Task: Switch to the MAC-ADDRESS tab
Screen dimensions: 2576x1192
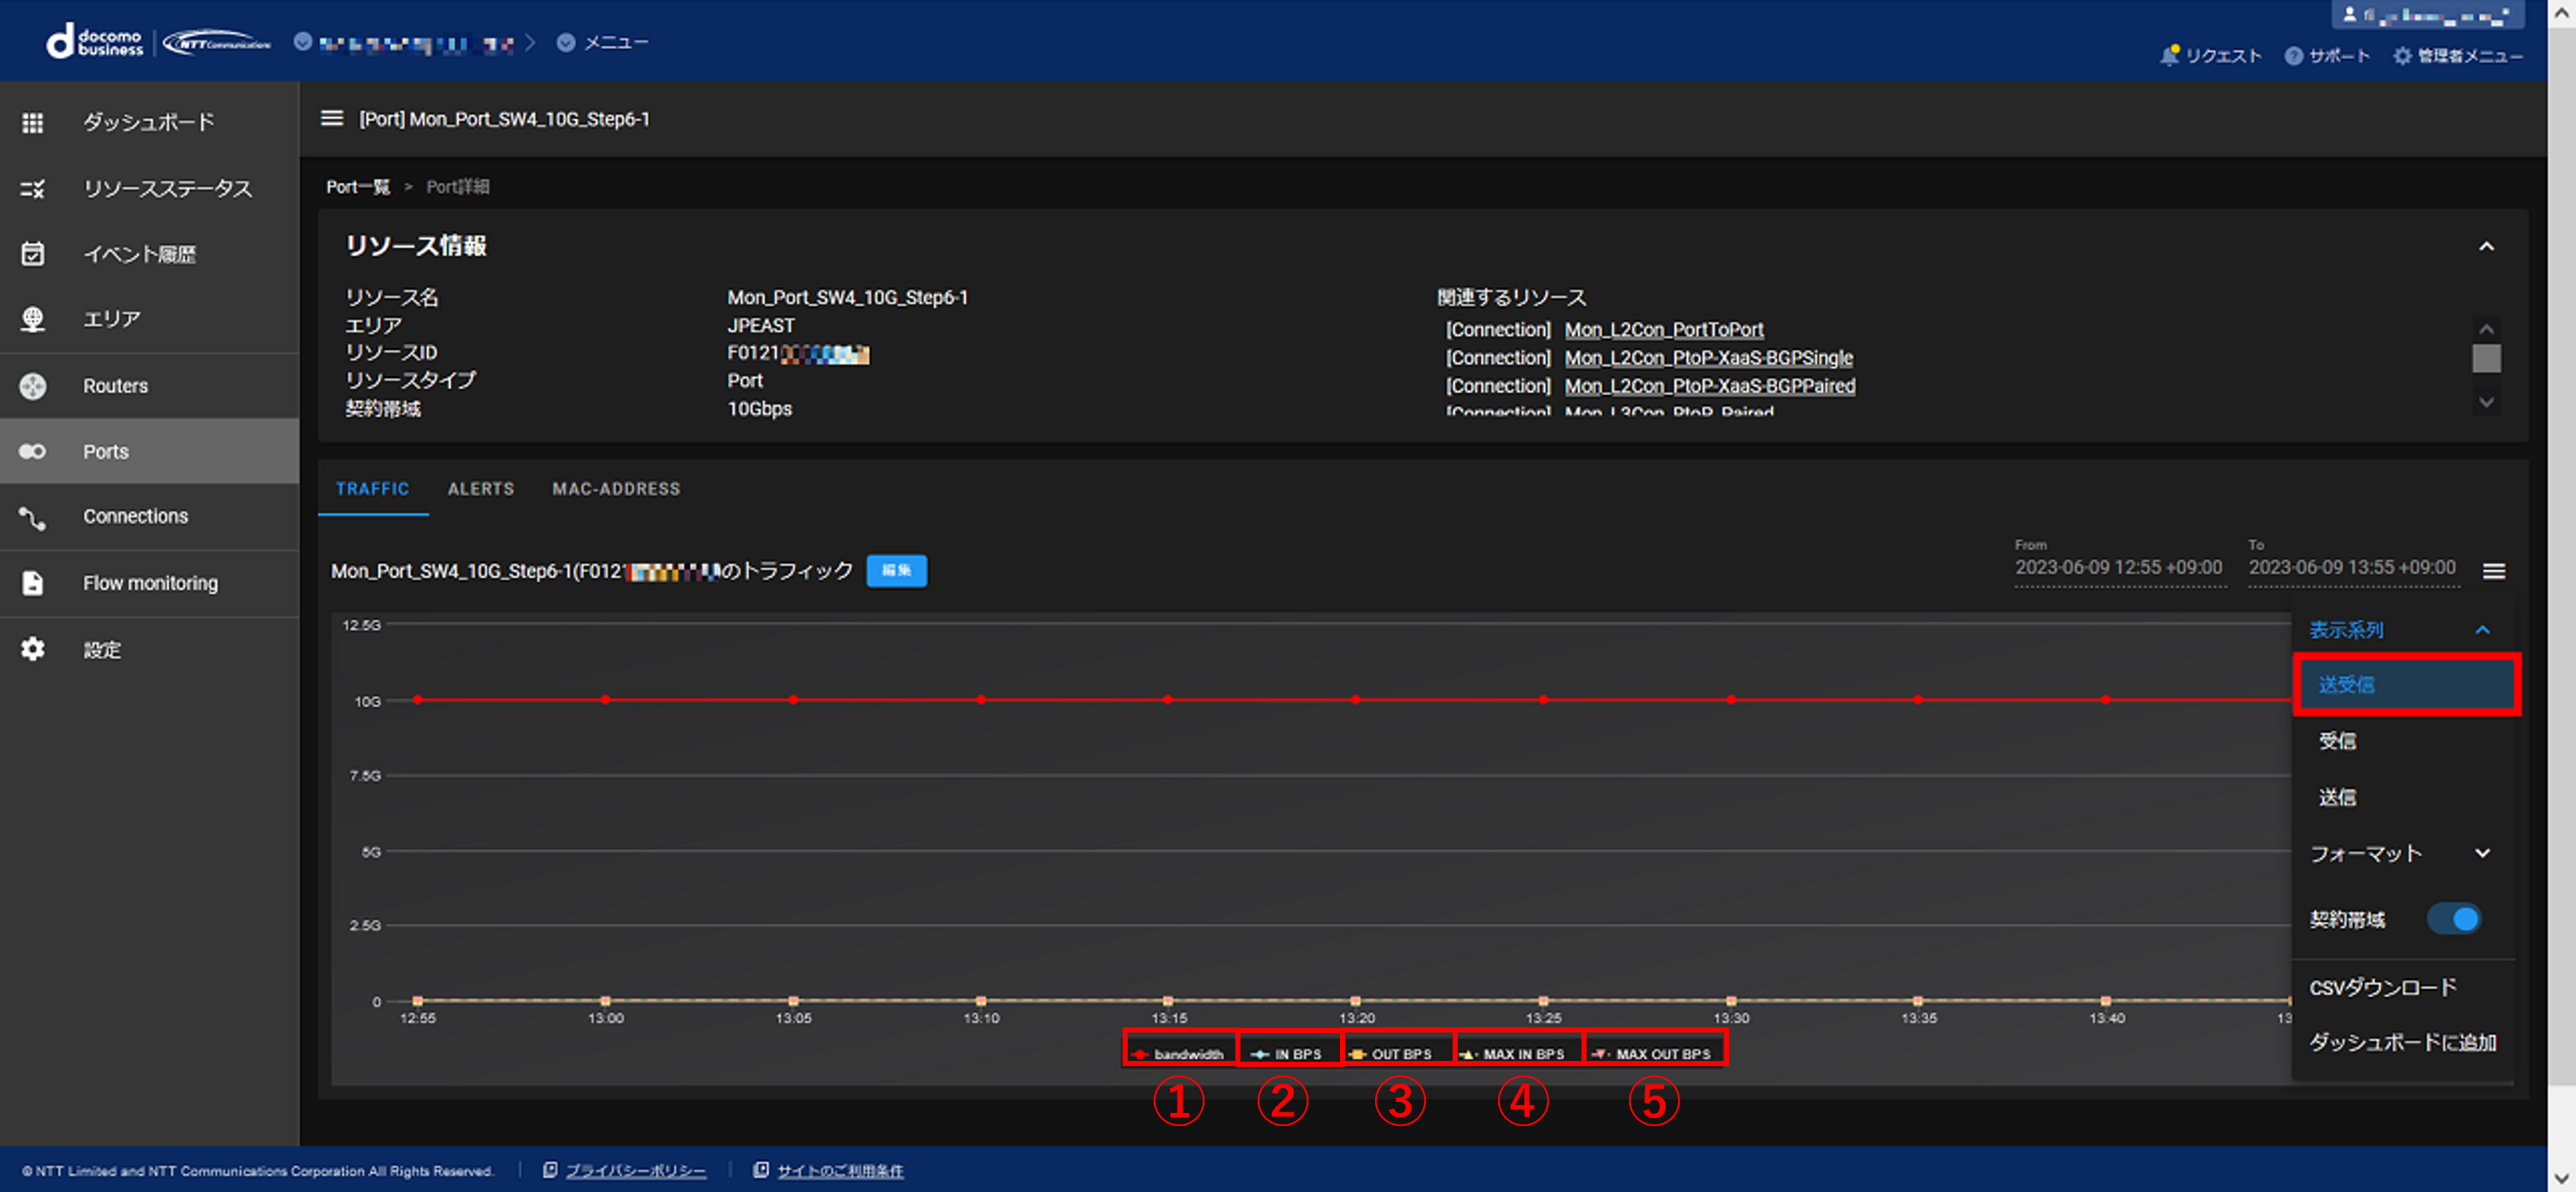Action: 616,489
